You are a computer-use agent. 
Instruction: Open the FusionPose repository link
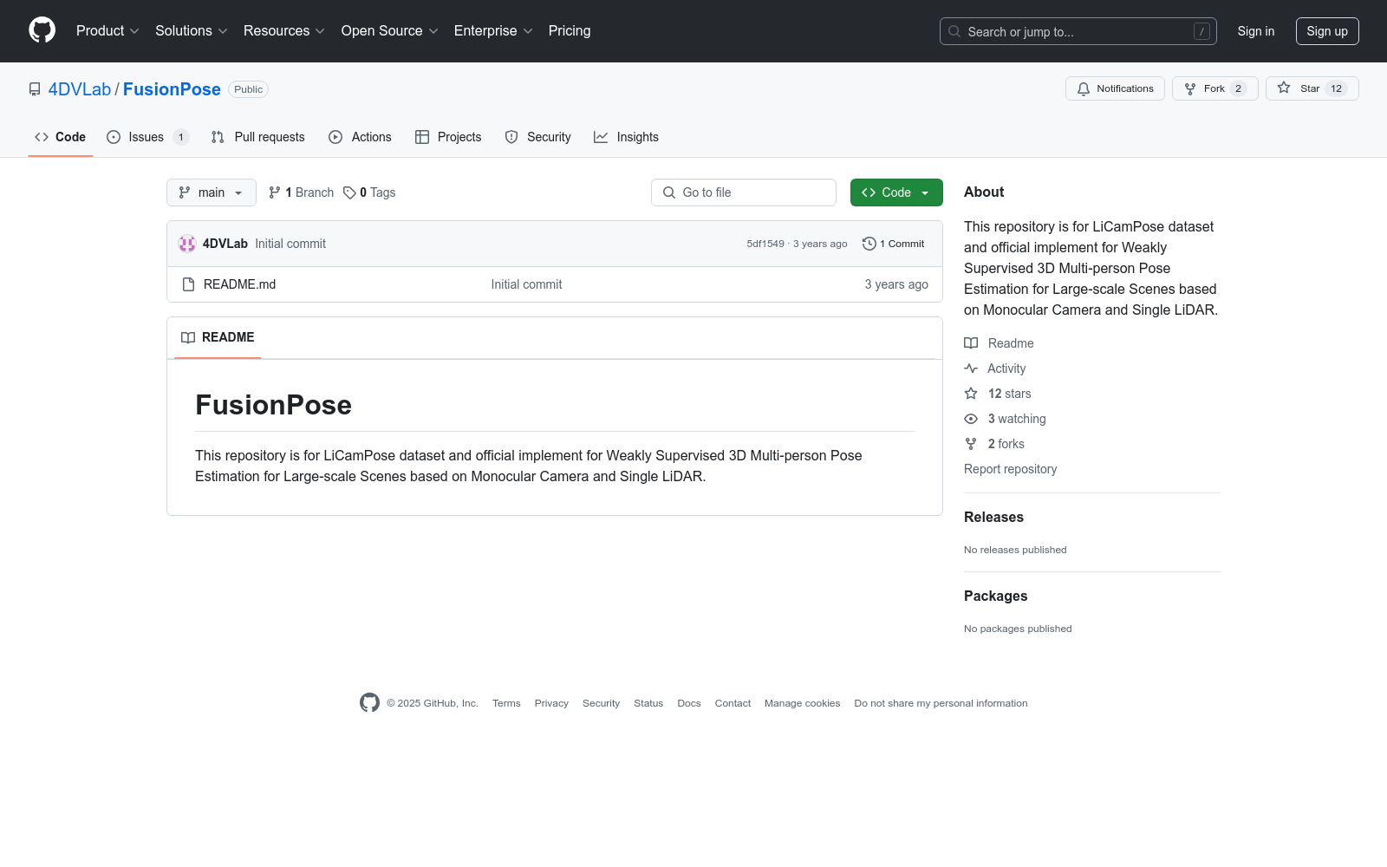click(x=172, y=89)
